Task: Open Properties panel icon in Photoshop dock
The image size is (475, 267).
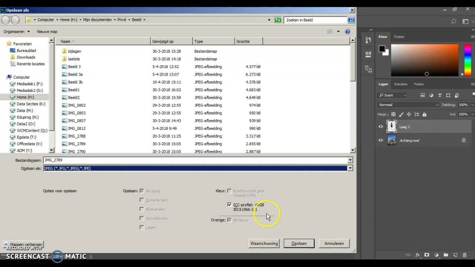Action: point(368,54)
